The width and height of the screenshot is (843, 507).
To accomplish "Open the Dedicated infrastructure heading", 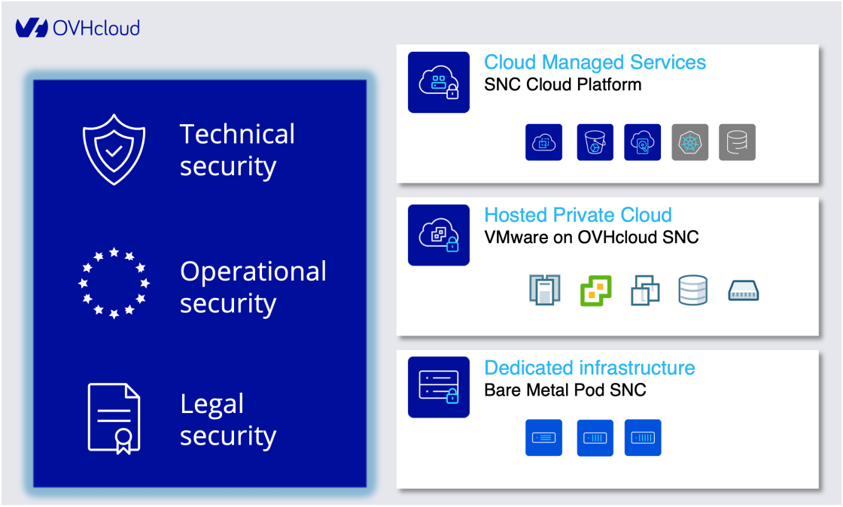I will pyautogui.click(x=589, y=368).
